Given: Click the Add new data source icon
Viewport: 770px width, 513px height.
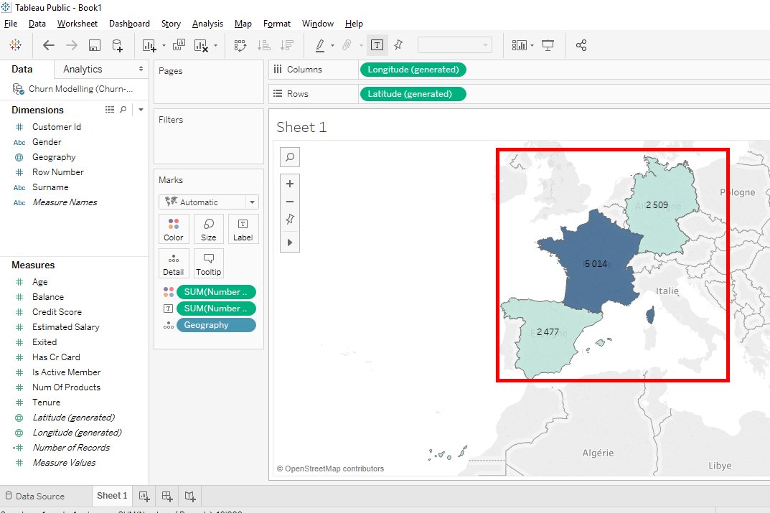Looking at the screenshot, I should 117,45.
